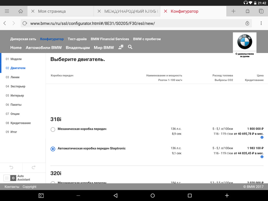Click the battery status icon
Screen dimensions: 268x201
(x=255, y=3)
